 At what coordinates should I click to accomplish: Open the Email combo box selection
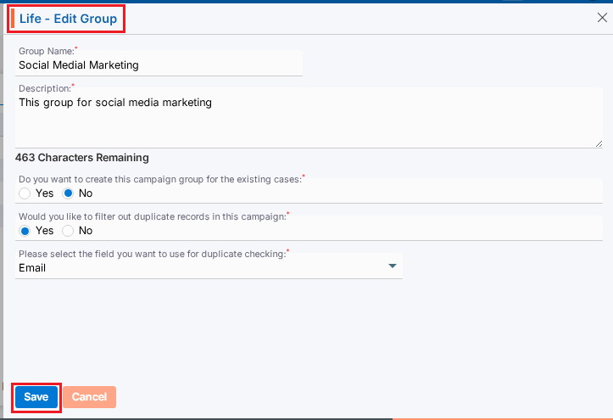coord(203,268)
